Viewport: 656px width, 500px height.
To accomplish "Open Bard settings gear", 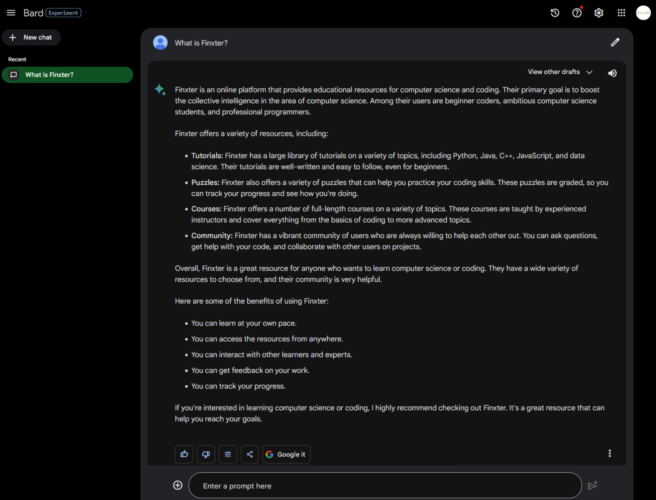I will pyautogui.click(x=599, y=13).
